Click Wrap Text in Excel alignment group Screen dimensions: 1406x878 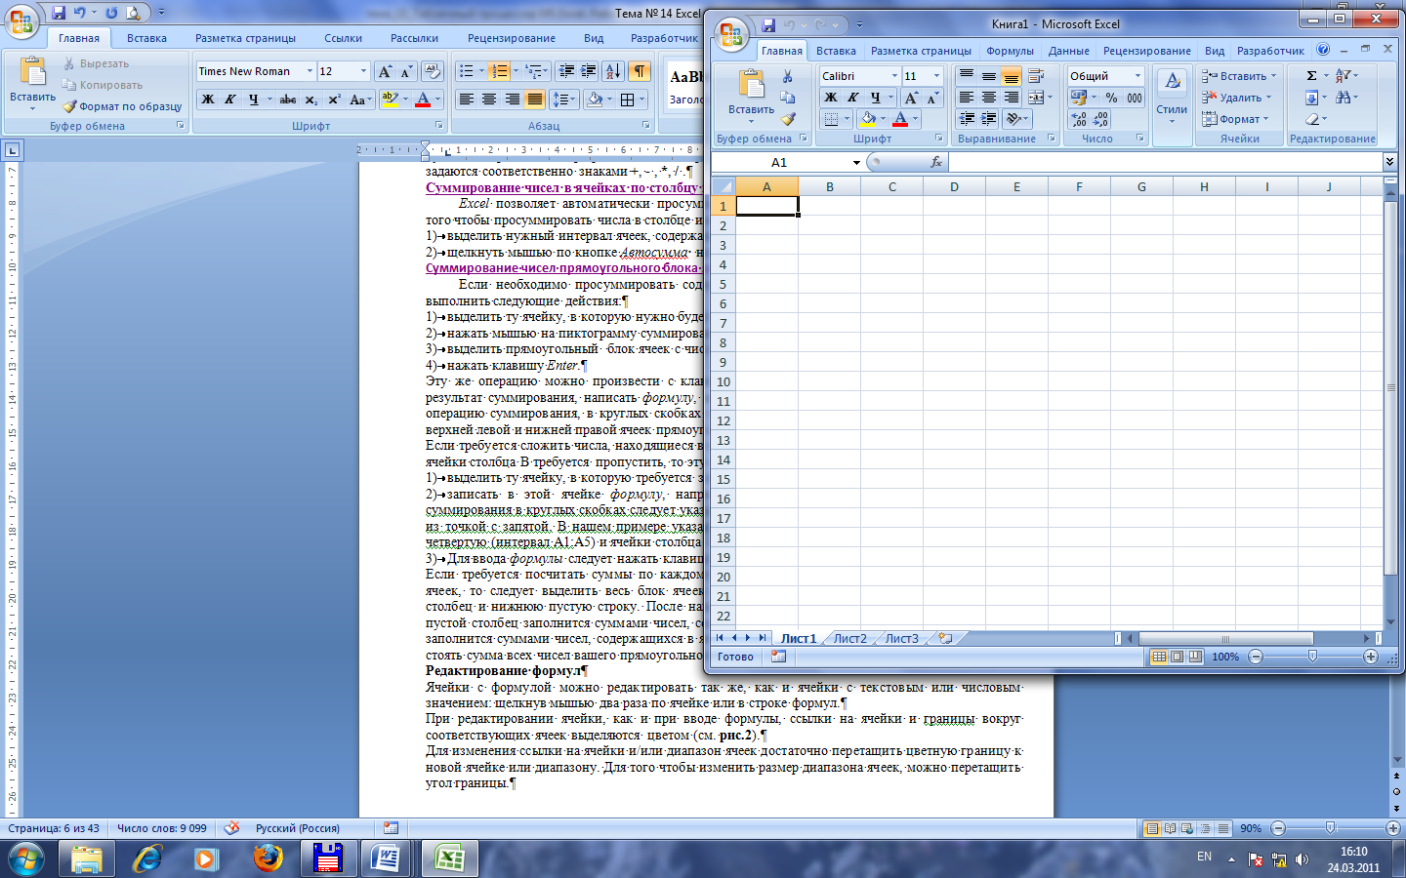point(1036,75)
